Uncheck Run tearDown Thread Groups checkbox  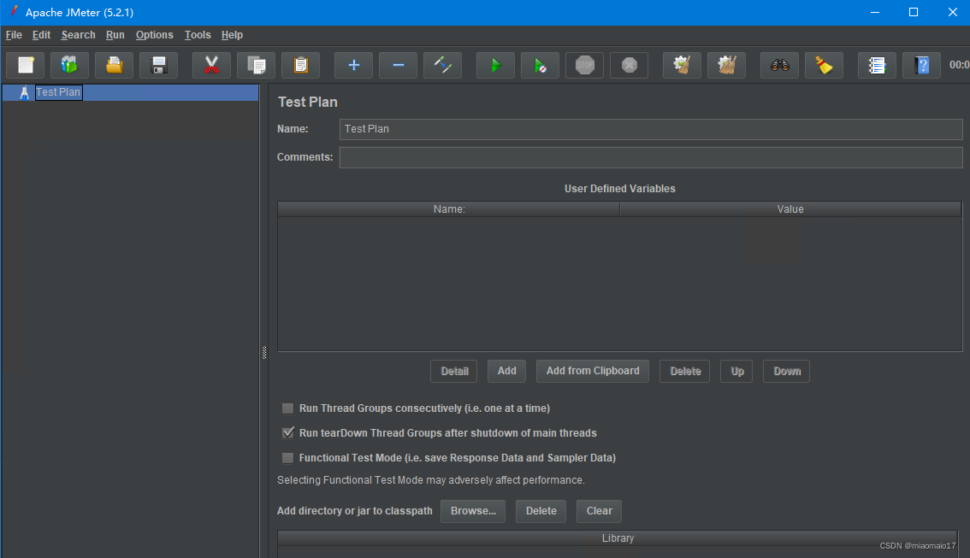(287, 433)
